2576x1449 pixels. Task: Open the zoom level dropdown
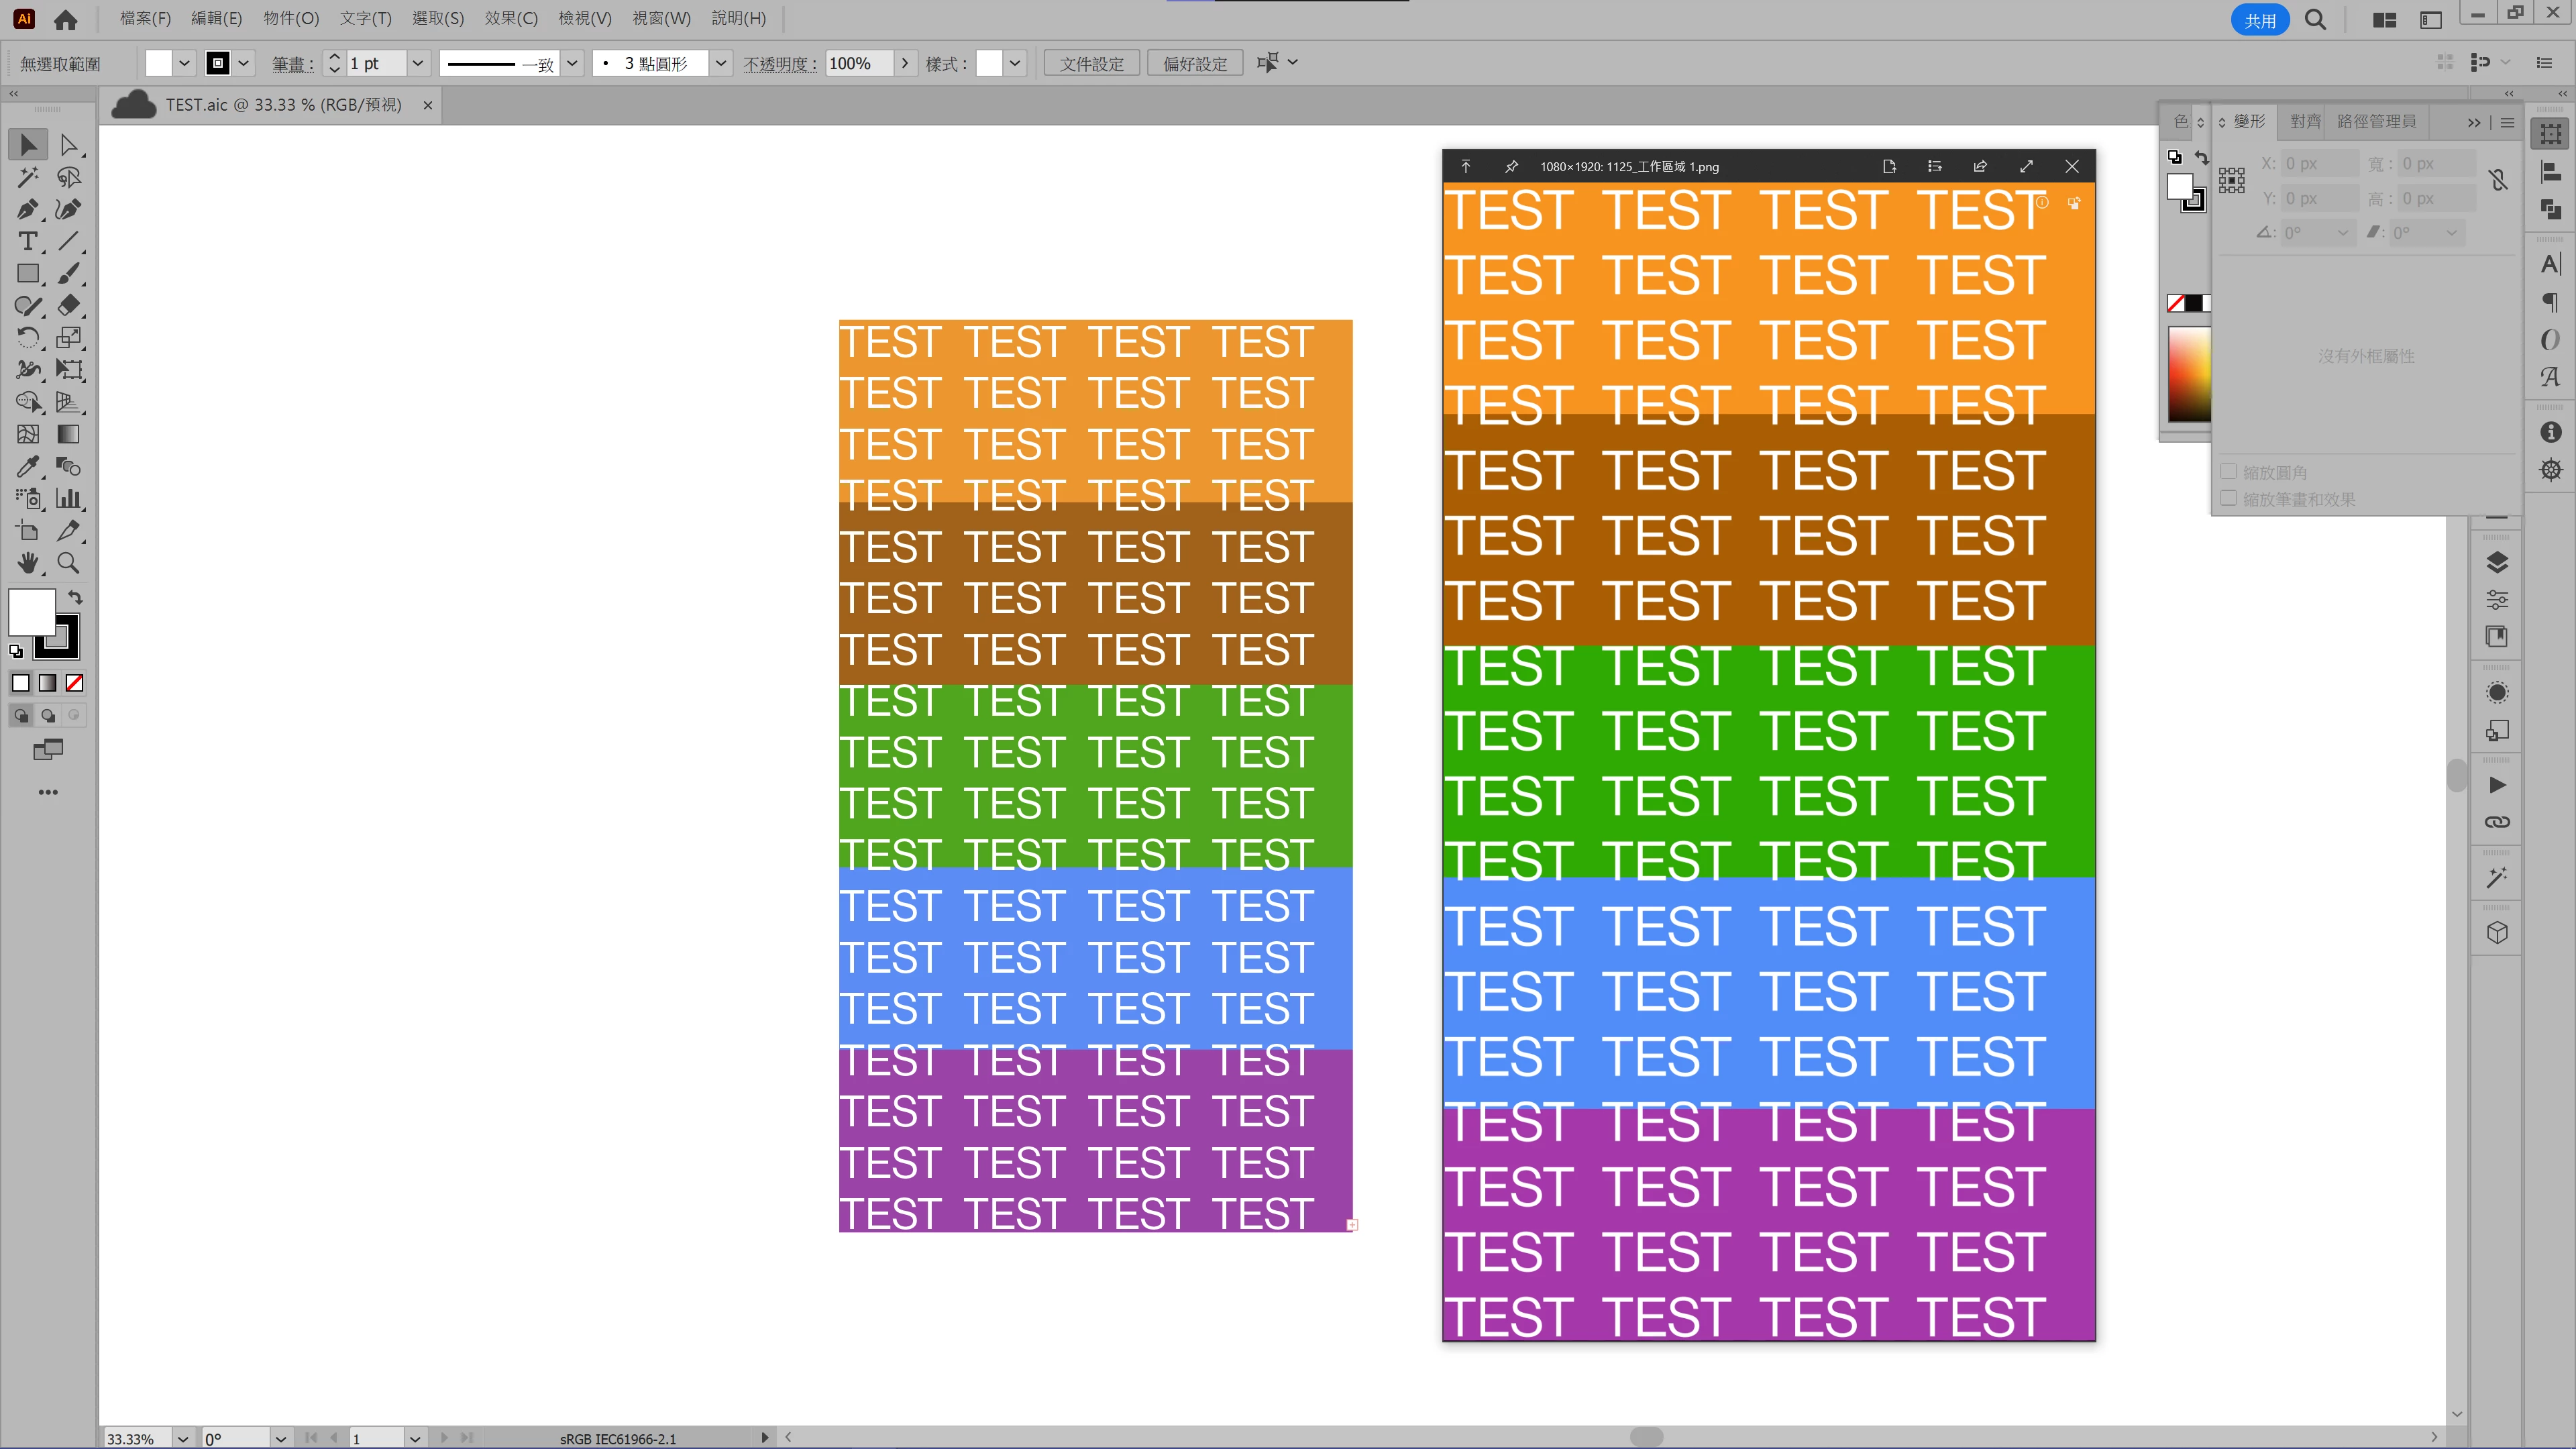[x=183, y=1438]
